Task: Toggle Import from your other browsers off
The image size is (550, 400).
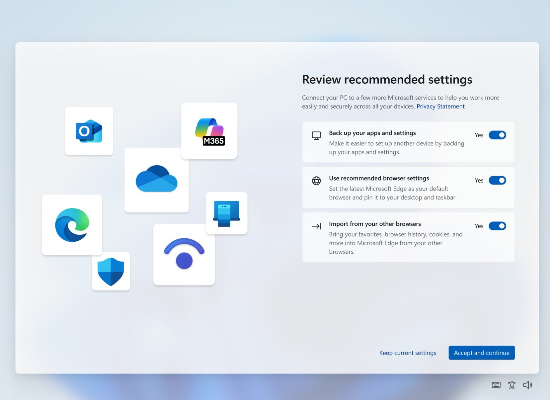Action: [x=497, y=226]
